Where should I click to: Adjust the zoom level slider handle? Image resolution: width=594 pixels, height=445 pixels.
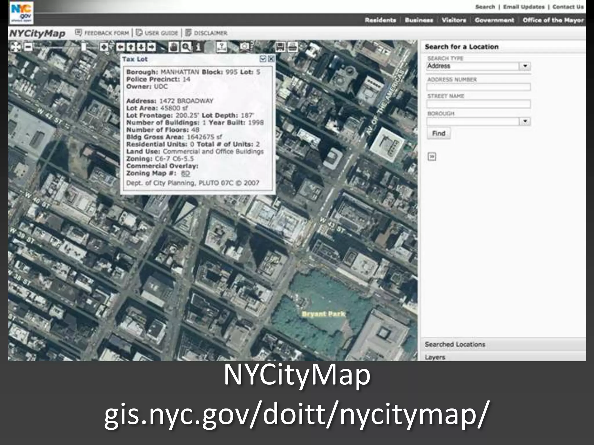[84, 47]
